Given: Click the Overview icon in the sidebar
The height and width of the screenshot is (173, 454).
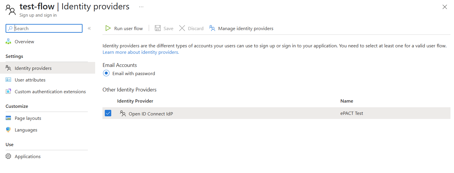Looking at the screenshot, I should click(x=8, y=41).
